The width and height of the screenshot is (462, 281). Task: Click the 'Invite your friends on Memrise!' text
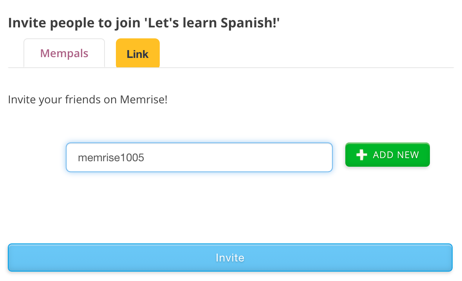88,99
